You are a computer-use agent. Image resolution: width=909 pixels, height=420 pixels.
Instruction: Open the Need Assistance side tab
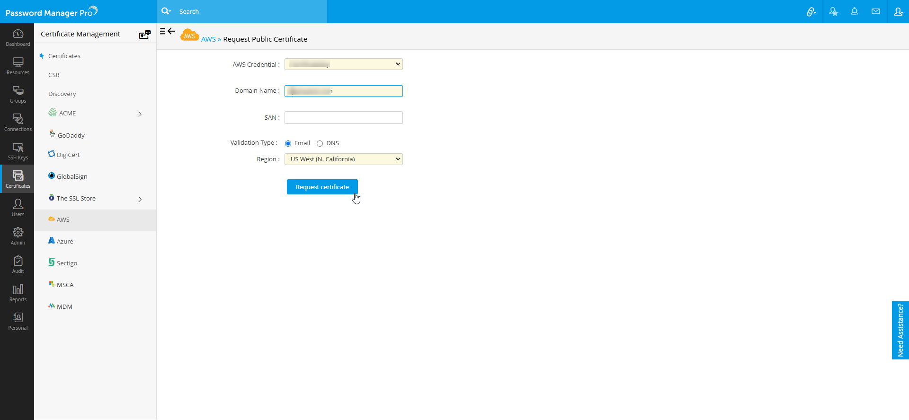click(900, 330)
